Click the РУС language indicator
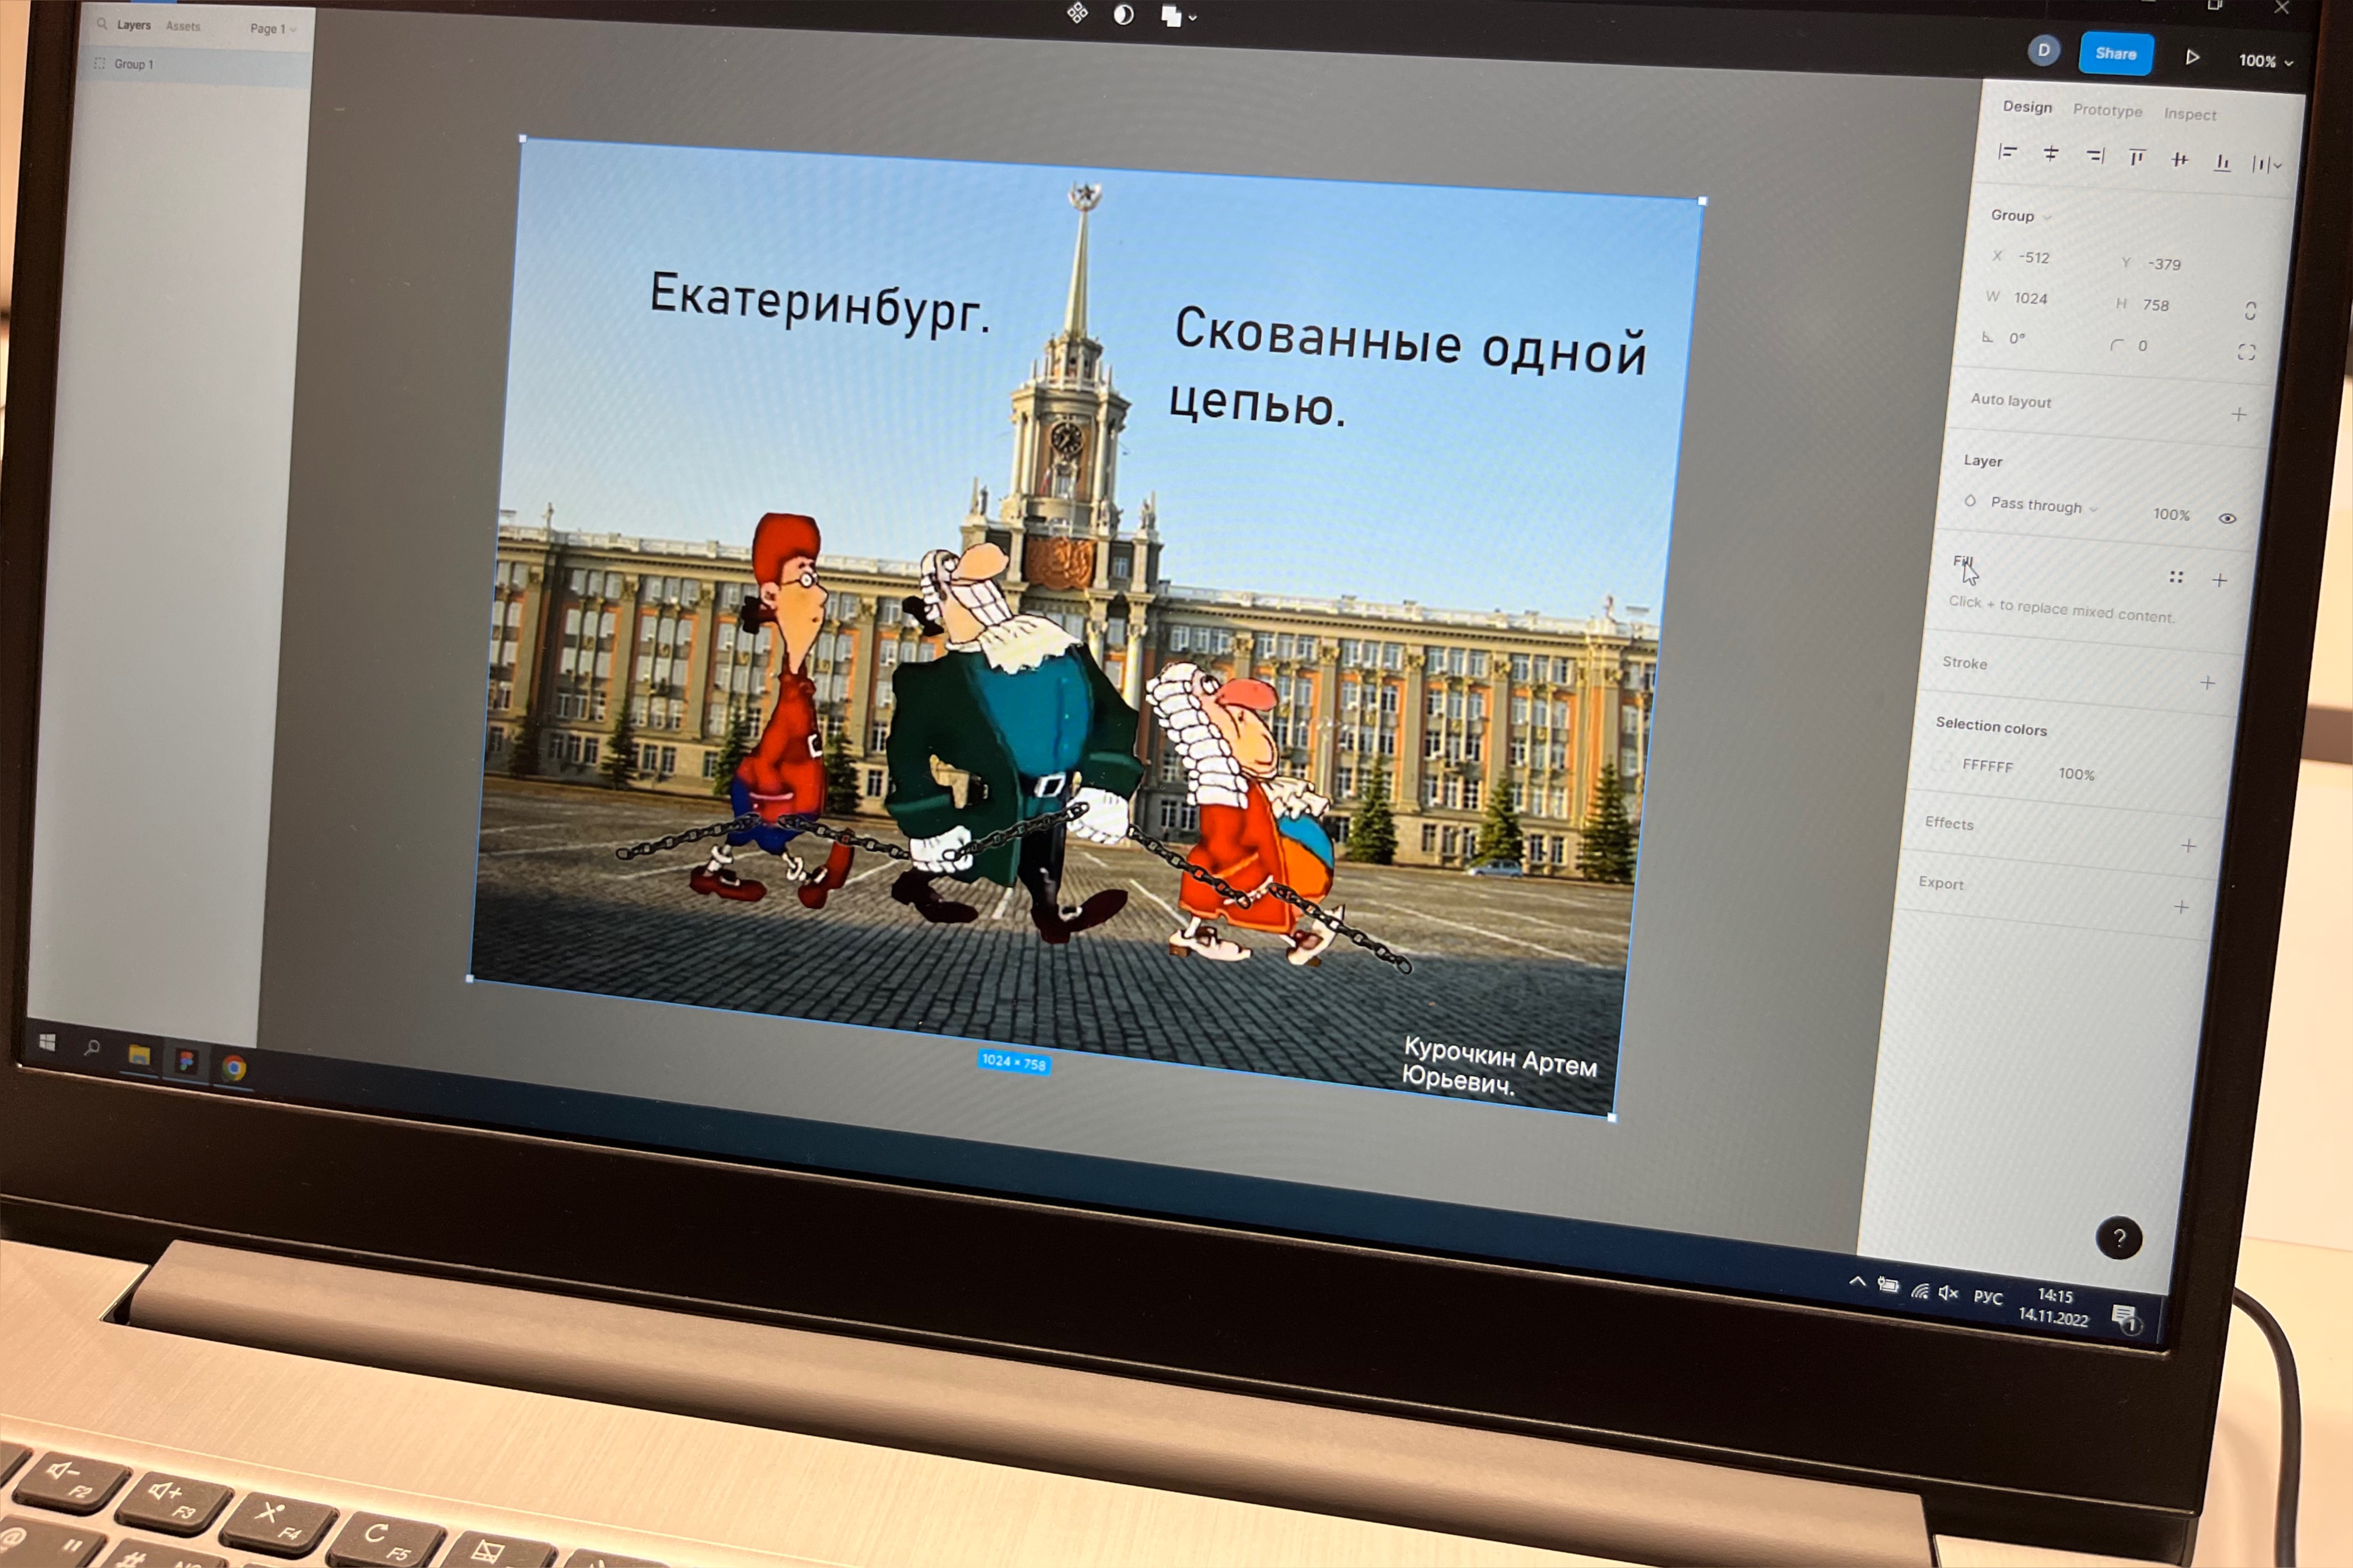 [1988, 1298]
